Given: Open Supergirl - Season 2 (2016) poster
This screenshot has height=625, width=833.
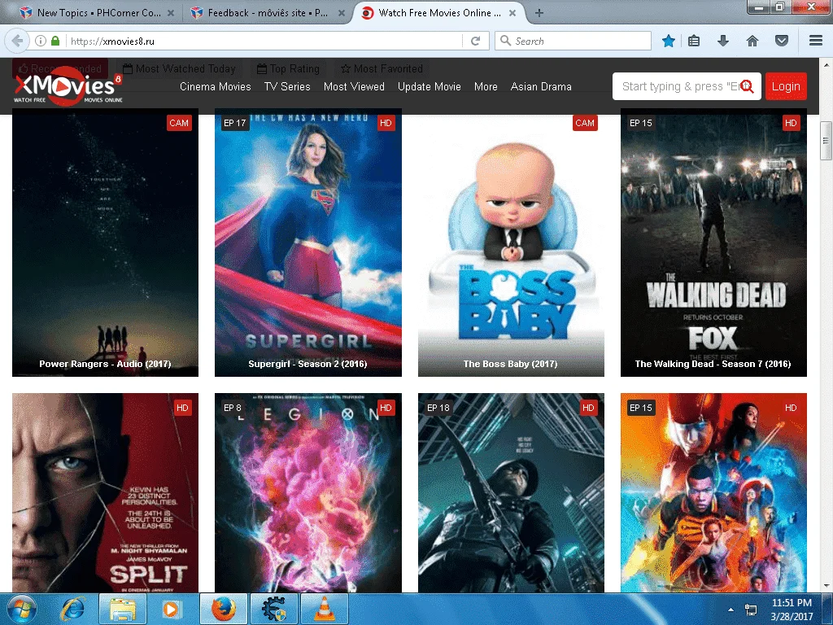Looking at the screenshot, I should point(308,243).
